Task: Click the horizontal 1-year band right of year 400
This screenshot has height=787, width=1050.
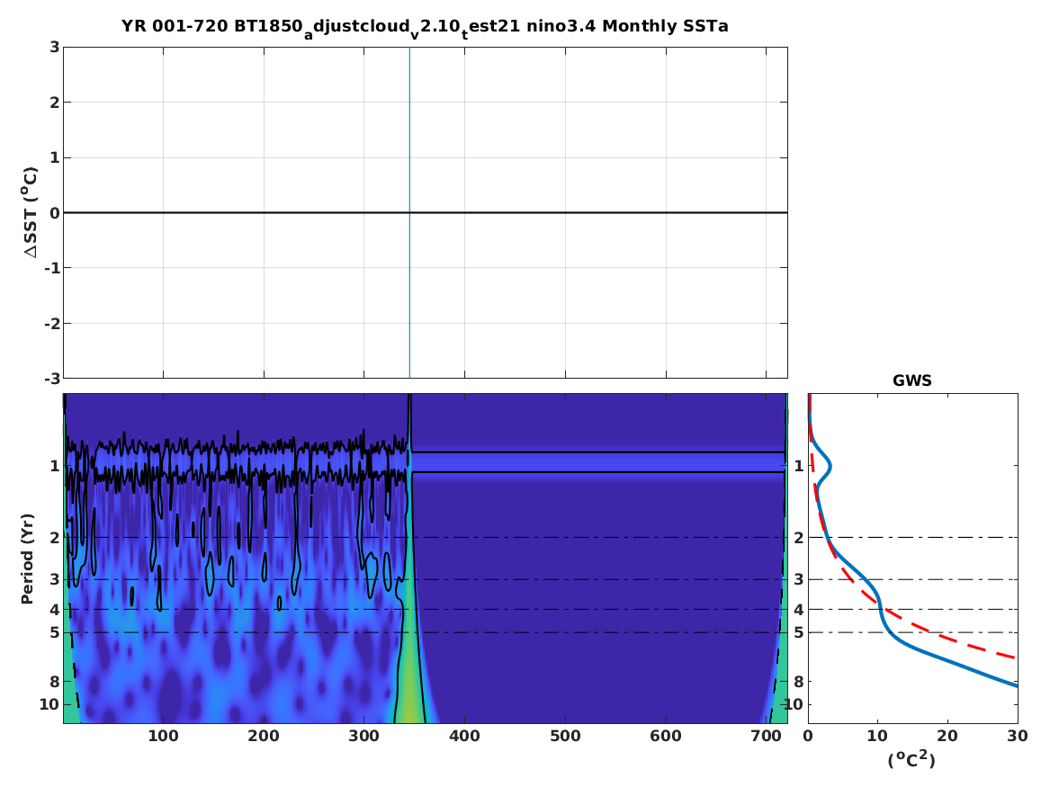Action: (x=597, y=462)
